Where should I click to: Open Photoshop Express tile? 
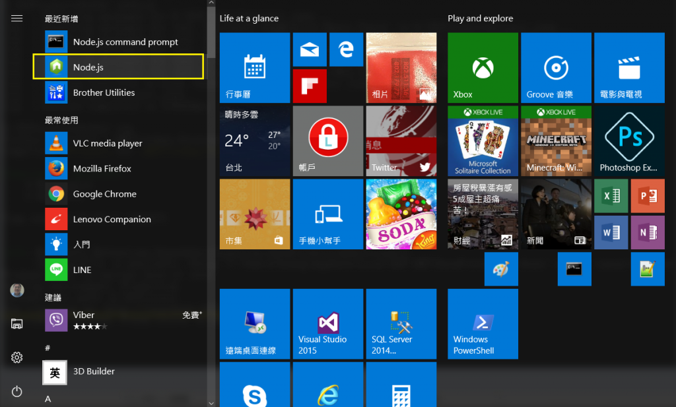tap(629, 141)
